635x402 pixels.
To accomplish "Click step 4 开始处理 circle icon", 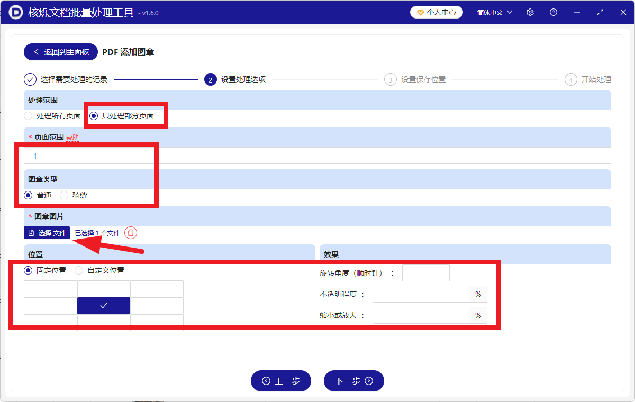I will 570,79.
